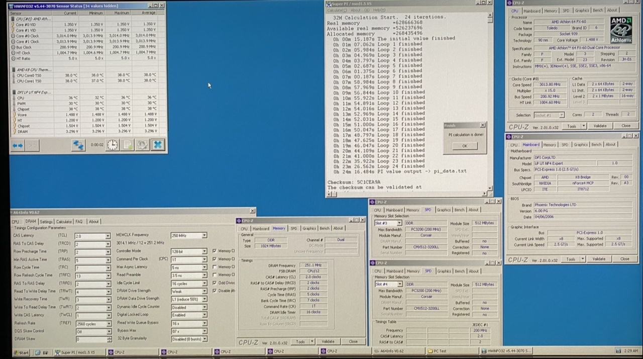The height and width of the screenshot is (359, 643).
Task: Open Slot #3 memory slot dropdown
Action: (x=399, y=223)
